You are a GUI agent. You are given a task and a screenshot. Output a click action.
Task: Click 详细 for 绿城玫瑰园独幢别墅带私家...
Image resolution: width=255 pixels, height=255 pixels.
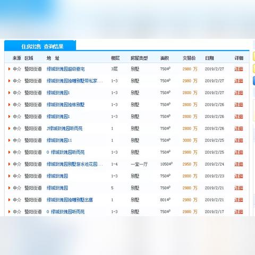239,81
